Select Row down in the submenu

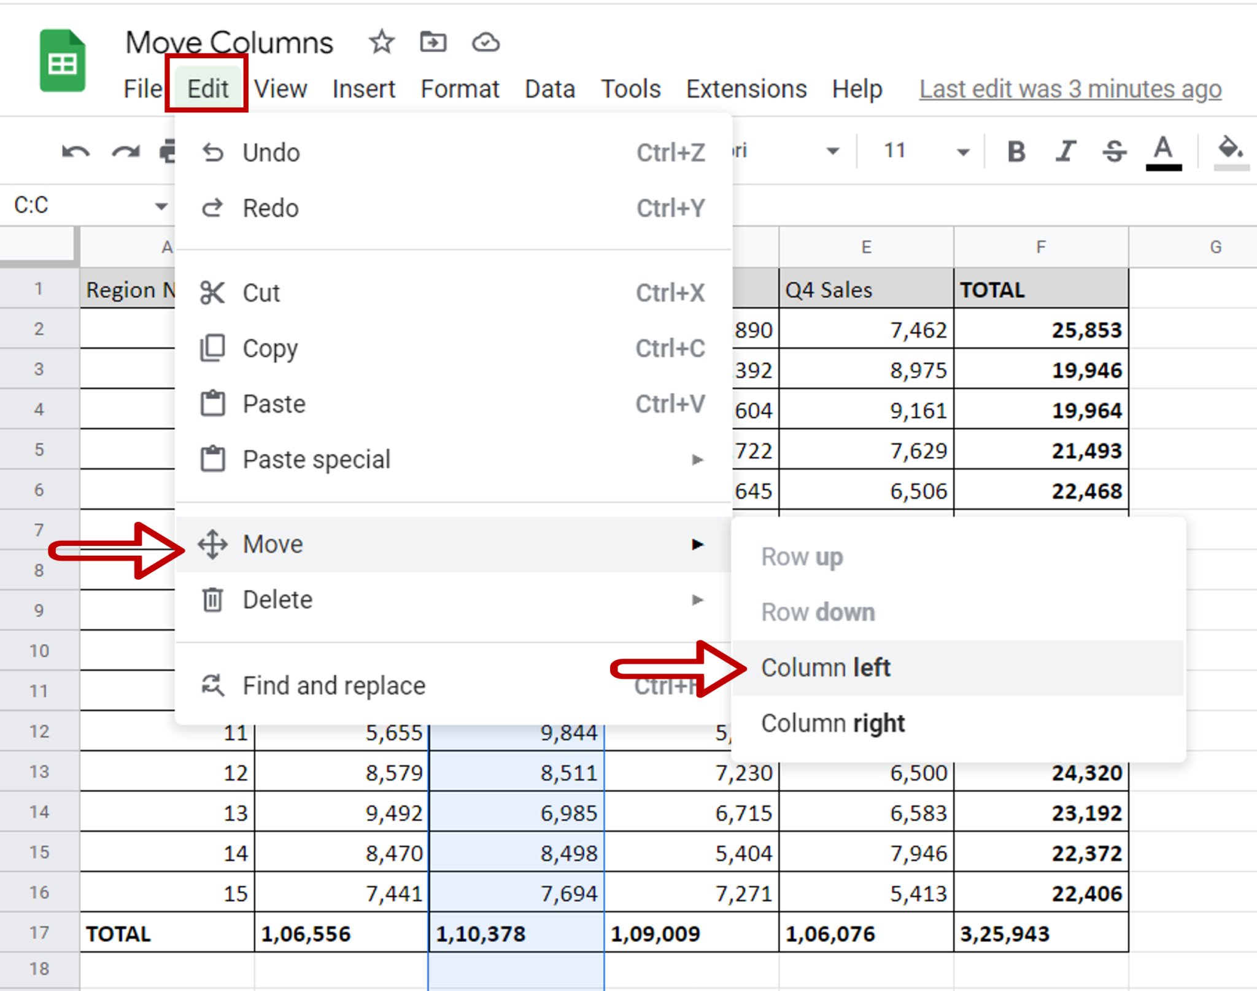958,612
